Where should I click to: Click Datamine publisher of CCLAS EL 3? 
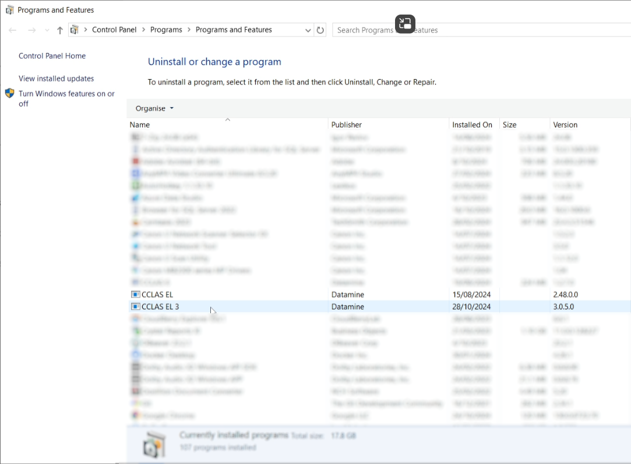(348, 307)
